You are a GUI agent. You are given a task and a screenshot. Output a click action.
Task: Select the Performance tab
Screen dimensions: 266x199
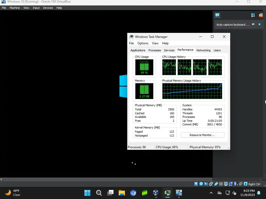pos(185,50)
